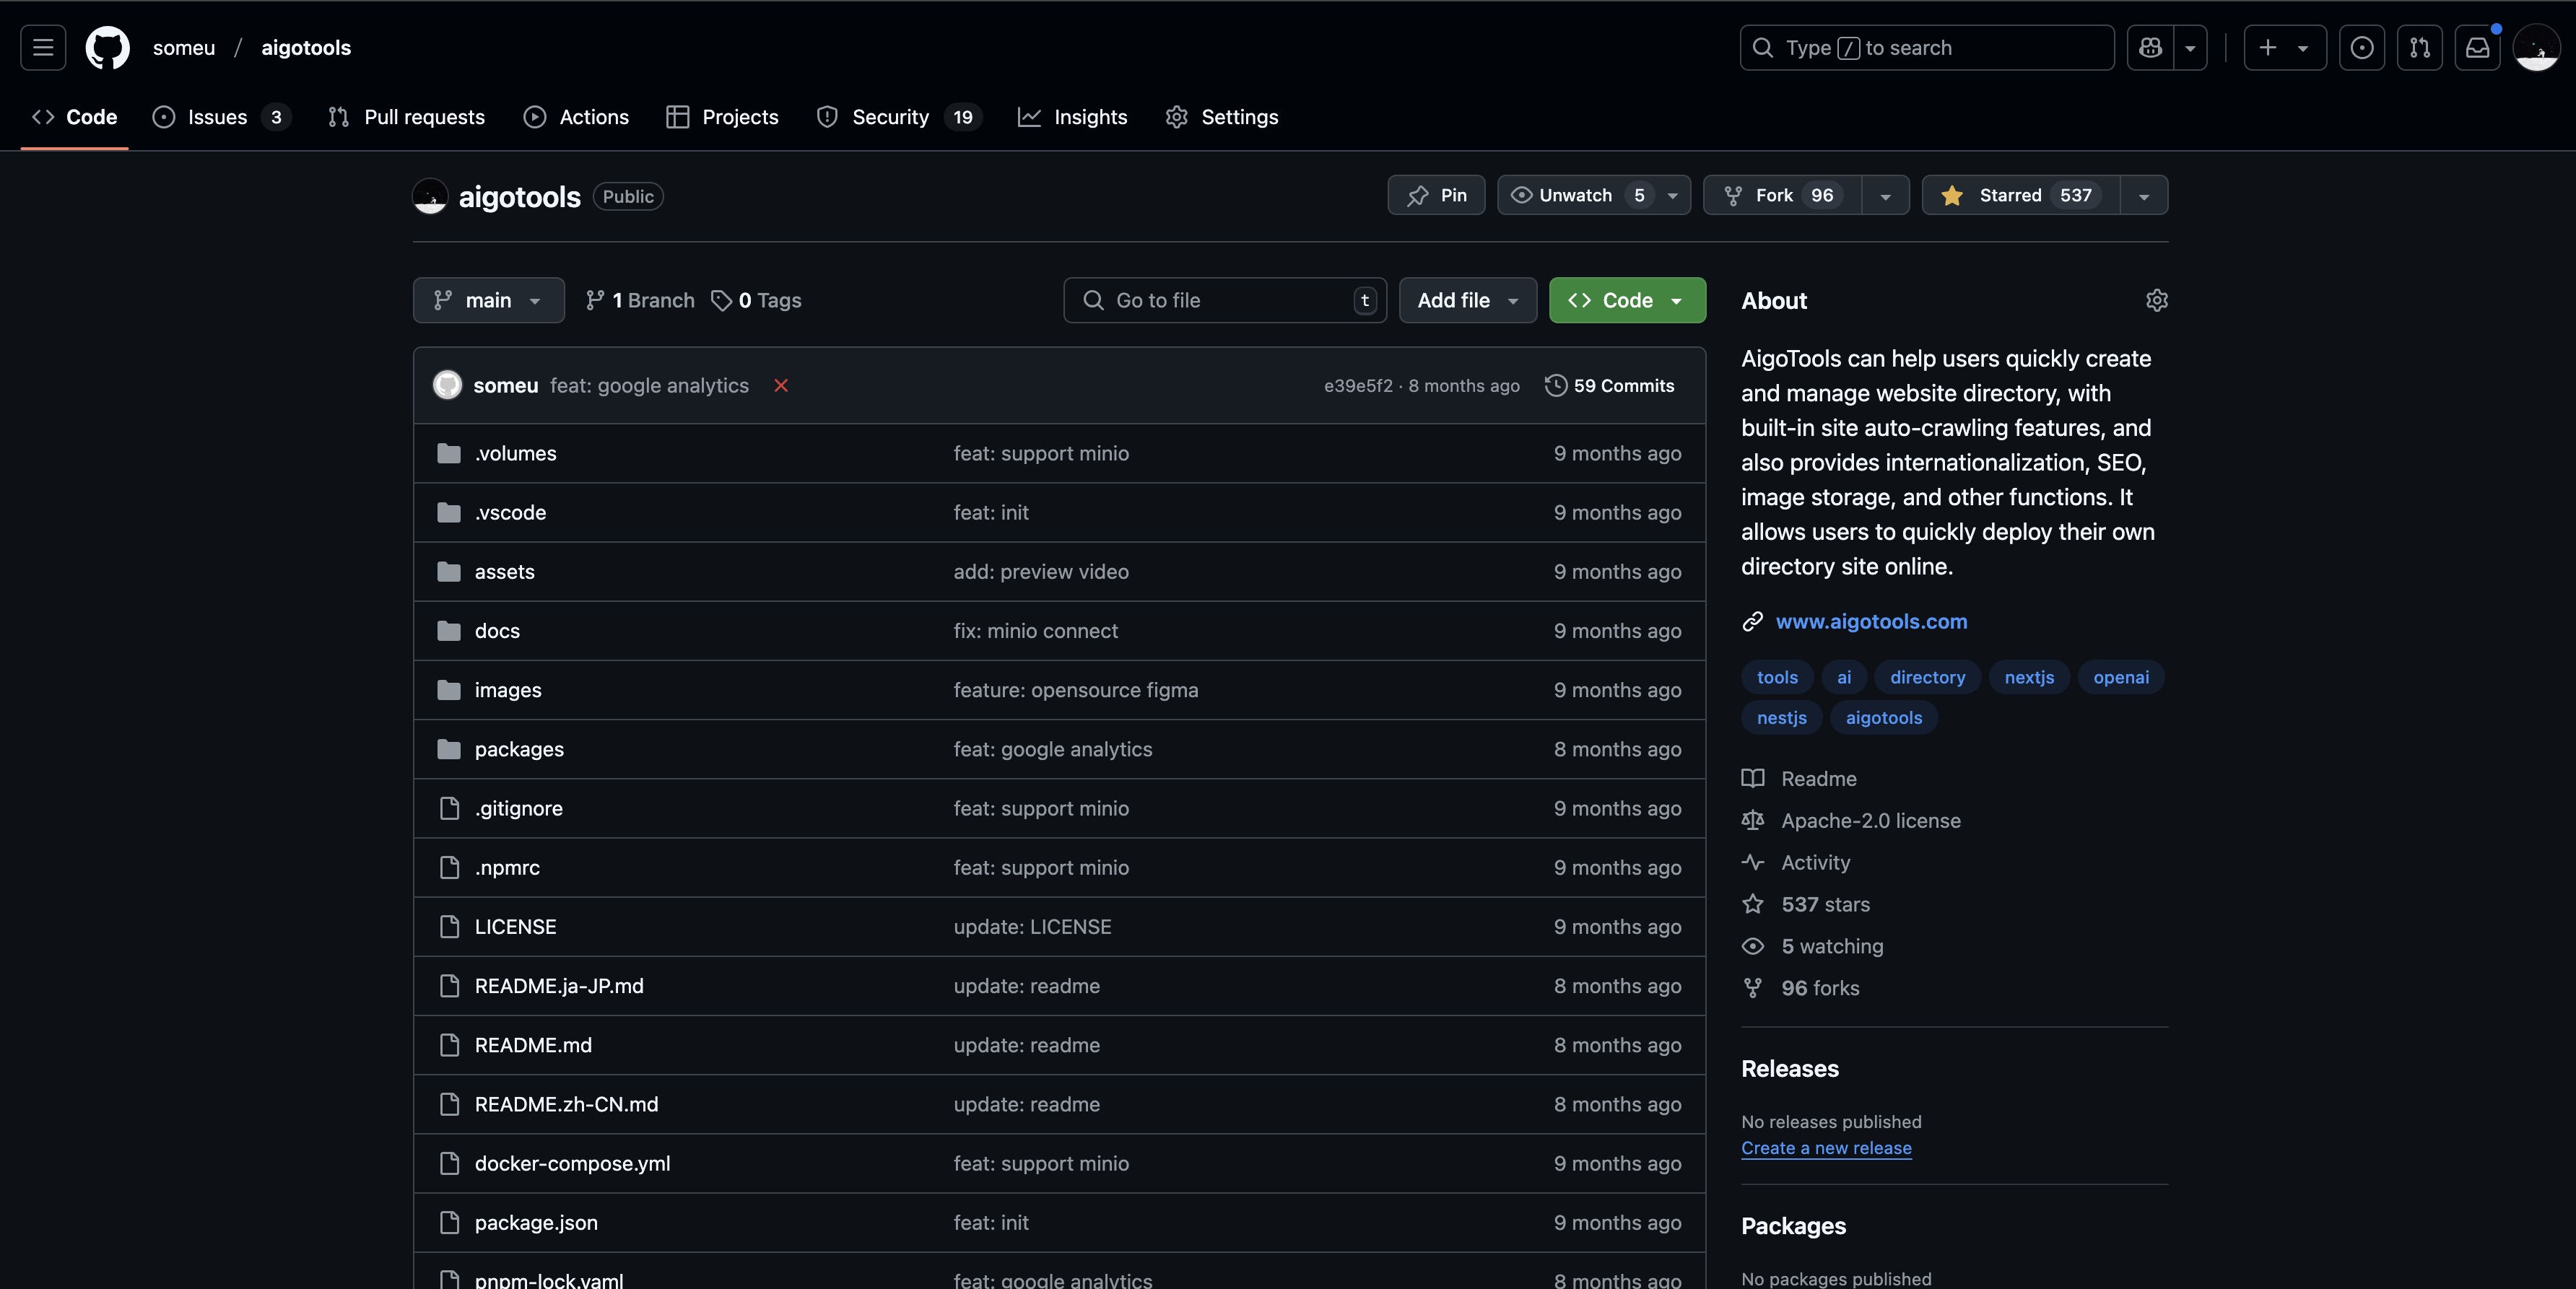The width and height of the screenshot is (2576, 1289).
Task: Open the Pull requests tab
Action: pyautogui.click(x=406, y=118)
